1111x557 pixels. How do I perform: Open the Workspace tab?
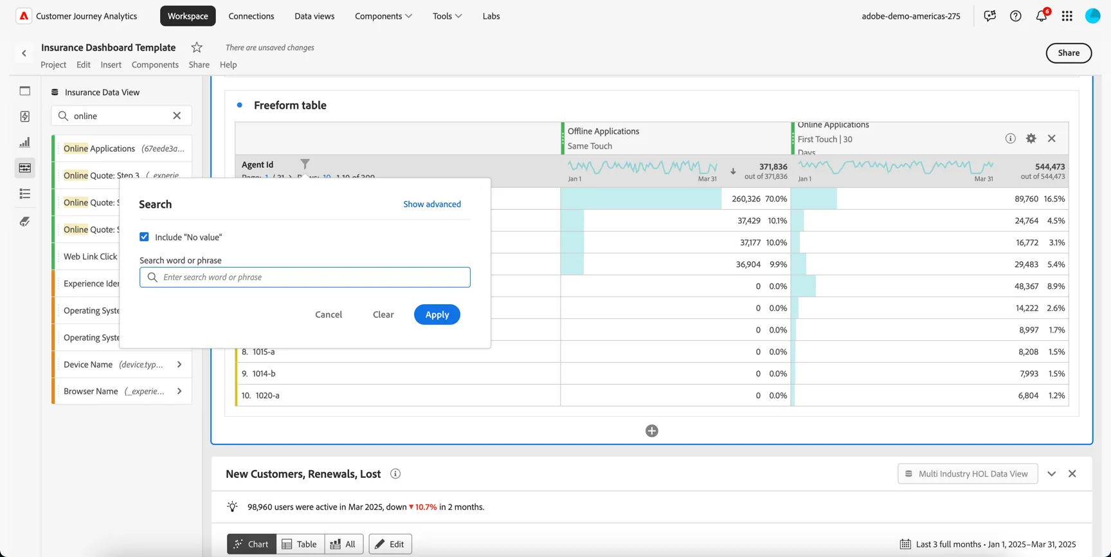(188, 16)
